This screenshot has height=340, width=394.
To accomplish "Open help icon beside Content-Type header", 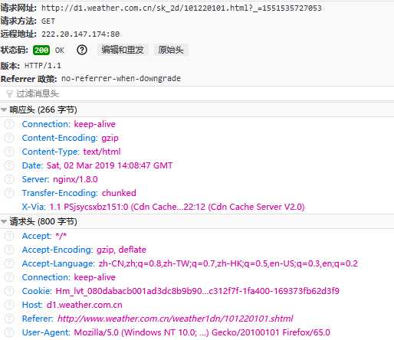I will click(9, 152).
